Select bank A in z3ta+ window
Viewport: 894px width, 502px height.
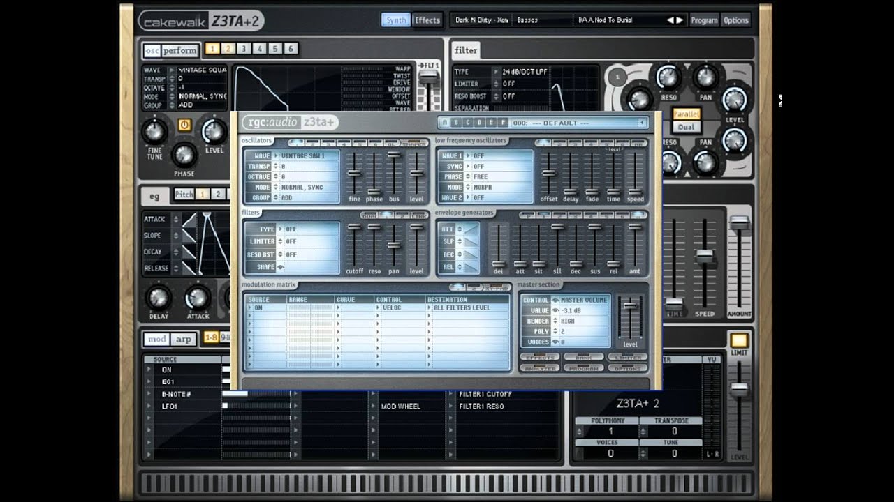(x=445, y=123)
